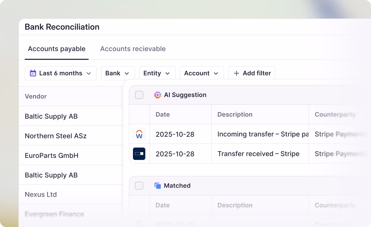Expand the Bank filter dropdown
The width and height of the screenshot is (371, 227).
(118, 73)
